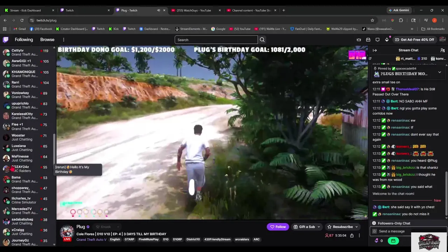Click the GTARP stream tag
Image resolution: width=448 pixels, height=252 pixels.
pyautogui.click(x=129, y=239)
